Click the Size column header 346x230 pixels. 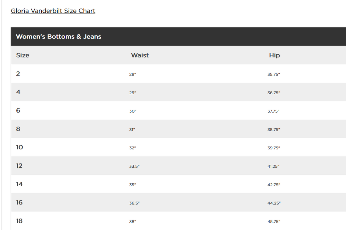(x=23, y=55)
